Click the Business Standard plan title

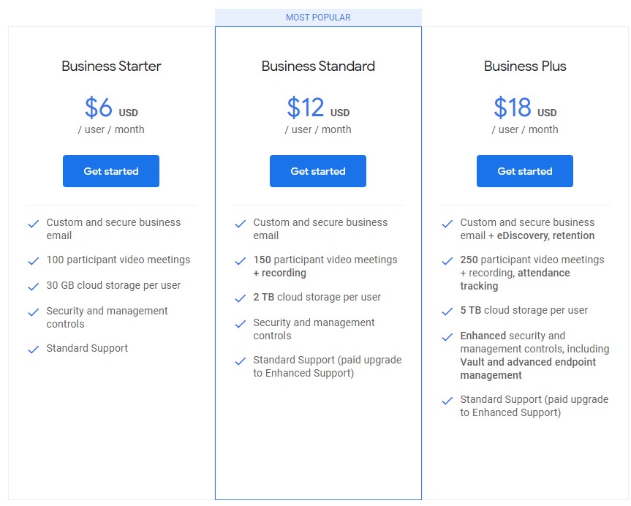pyautogui.click(x=318, y=66)
